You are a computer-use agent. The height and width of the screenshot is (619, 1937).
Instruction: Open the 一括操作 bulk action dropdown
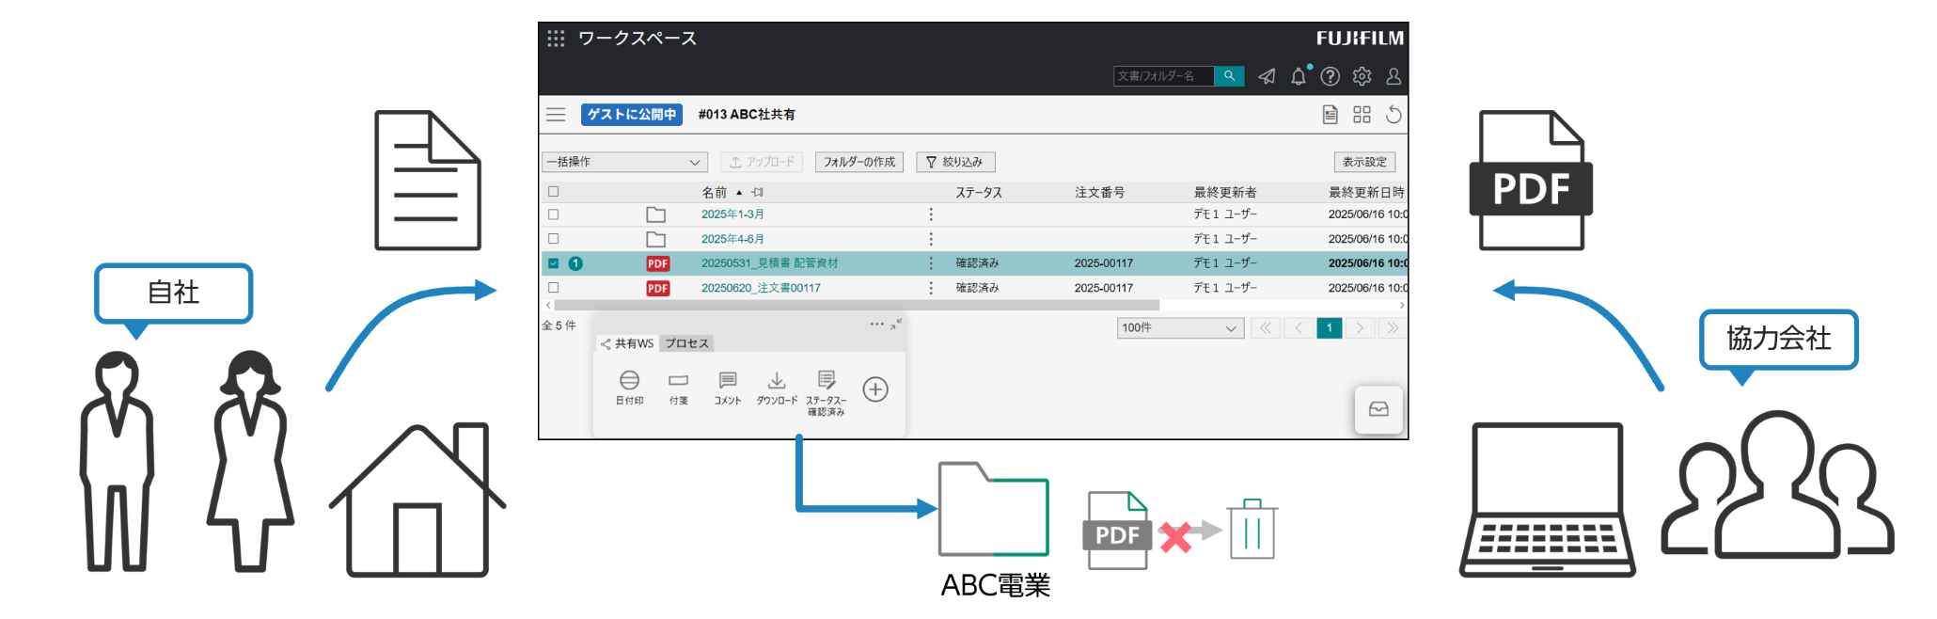pyautogui.click(x=624, y=162)
